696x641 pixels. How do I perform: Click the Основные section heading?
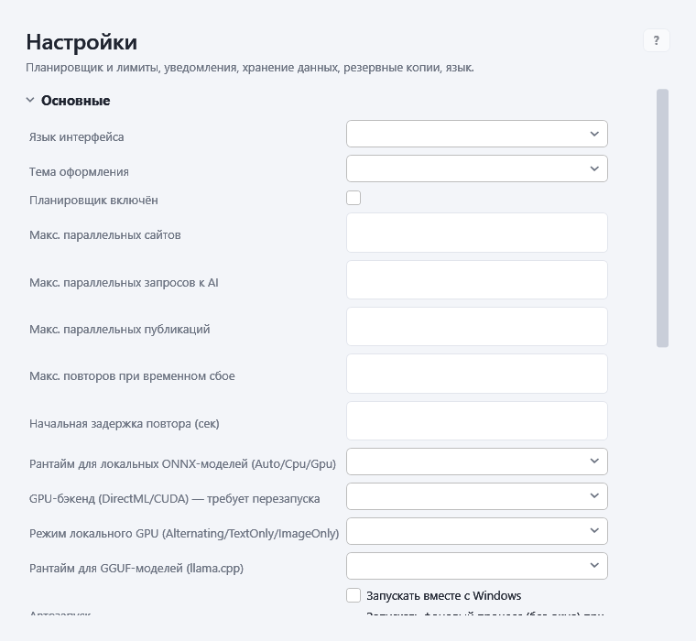pos(75,101)
